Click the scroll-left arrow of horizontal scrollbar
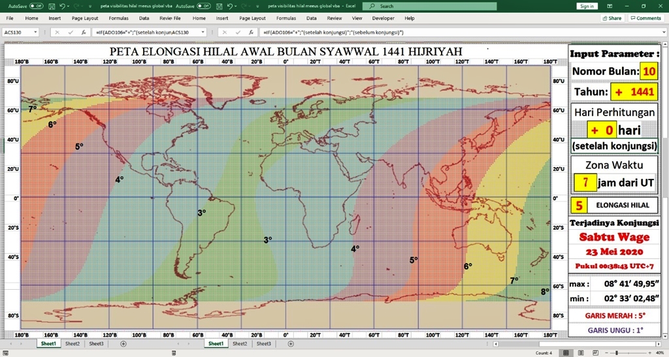Image resolution: width=669 pixels, height=357 pixels. (495, 344)
